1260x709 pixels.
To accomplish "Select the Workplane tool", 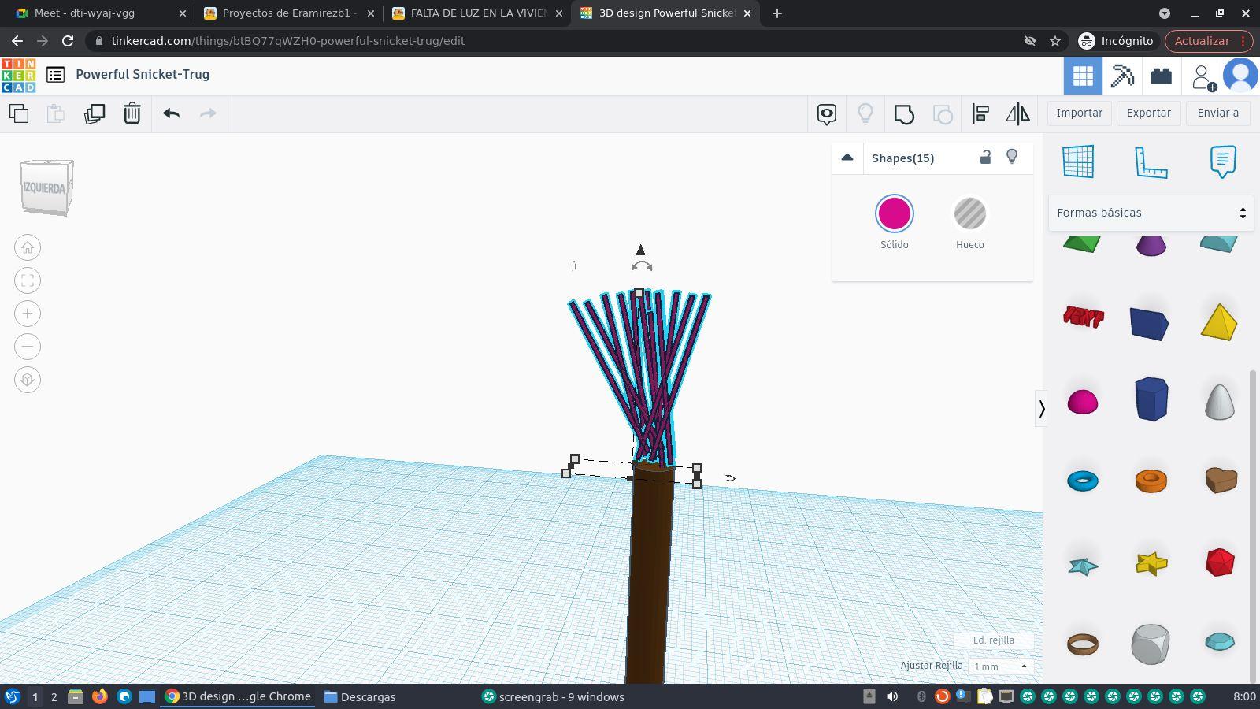I will [1078, 161].
